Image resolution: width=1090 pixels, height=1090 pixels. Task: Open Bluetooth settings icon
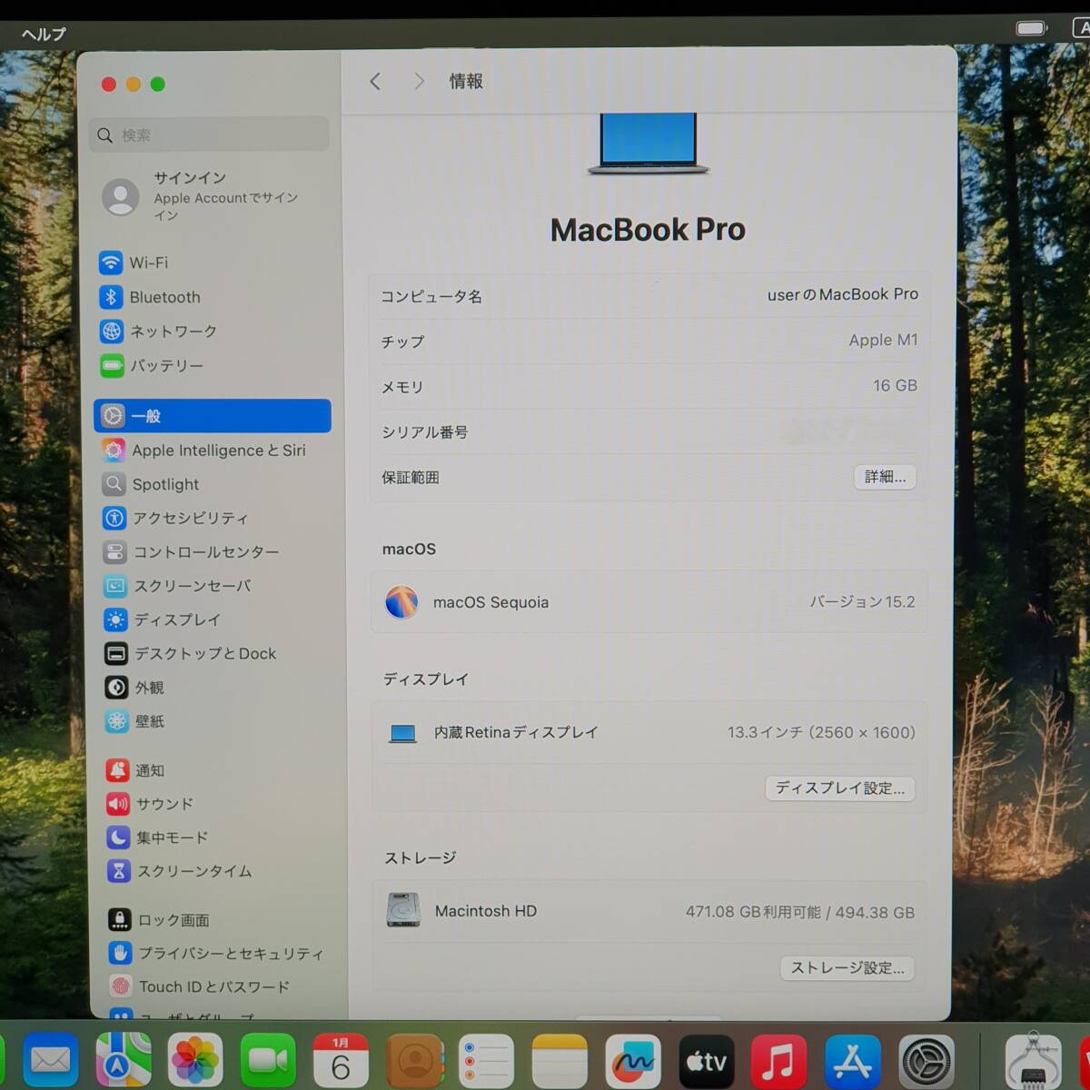(111, 297)
